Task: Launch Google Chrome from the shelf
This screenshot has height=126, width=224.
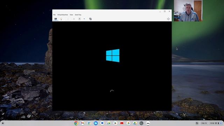Action: [x=76, y=123]
